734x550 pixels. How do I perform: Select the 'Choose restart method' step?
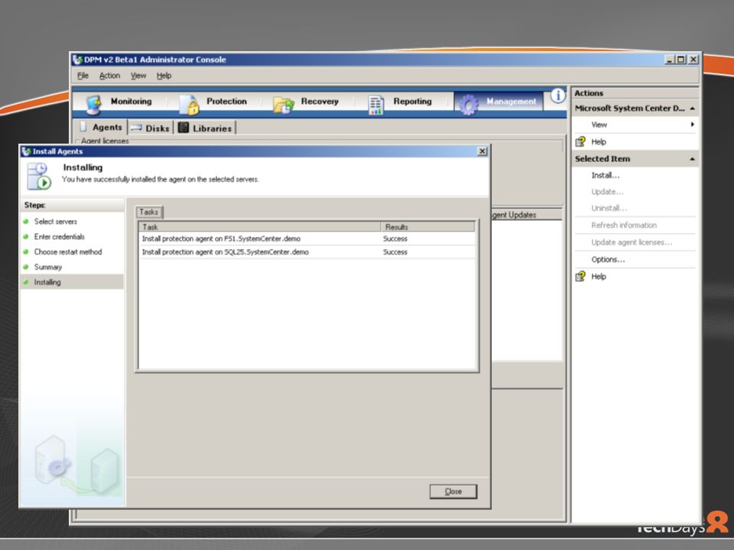[x=68, y=252]
